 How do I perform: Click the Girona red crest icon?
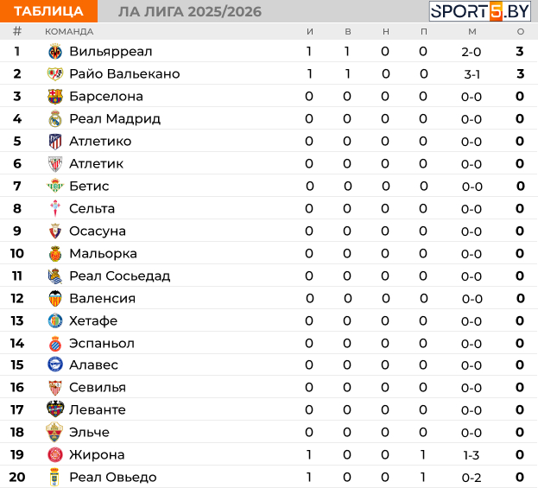click(55, 454)
